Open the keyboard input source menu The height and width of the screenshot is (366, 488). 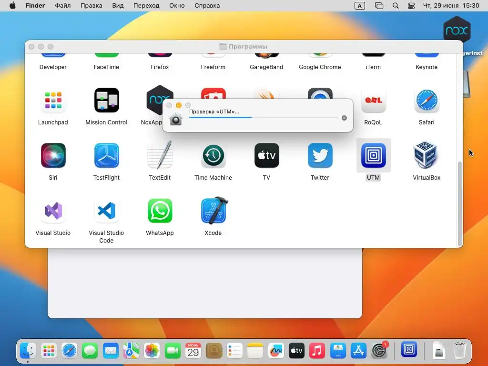(x=360, y=6)
